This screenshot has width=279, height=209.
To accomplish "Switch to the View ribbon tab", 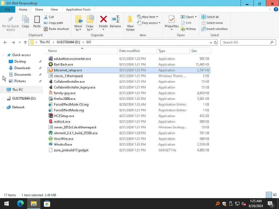I will [x=54, y=10].
